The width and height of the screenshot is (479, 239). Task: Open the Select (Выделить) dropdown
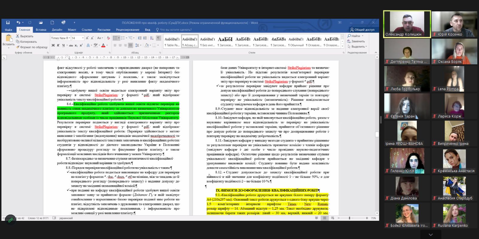click(357, 47)
